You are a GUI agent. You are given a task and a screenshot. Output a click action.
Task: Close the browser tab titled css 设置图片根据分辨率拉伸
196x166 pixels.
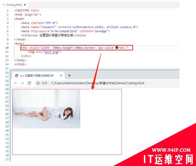pos(61,75)
